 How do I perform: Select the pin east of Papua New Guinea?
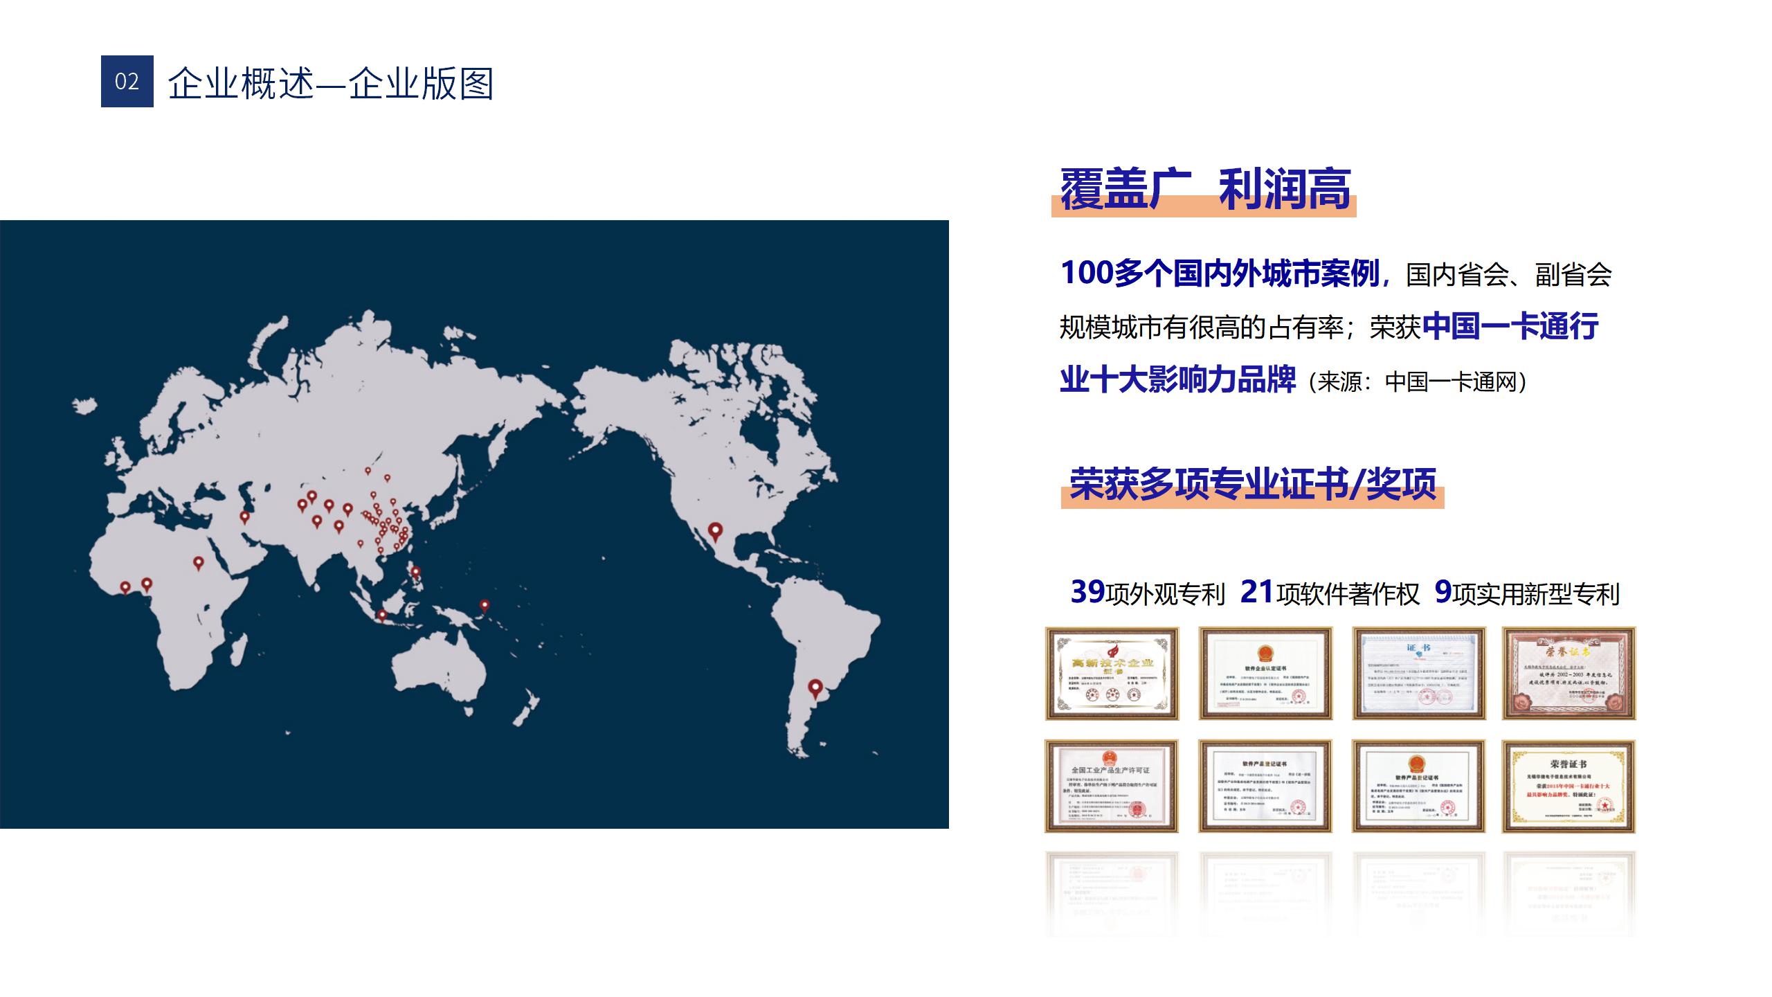[x=485, y=605]
